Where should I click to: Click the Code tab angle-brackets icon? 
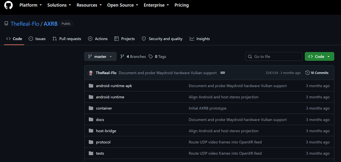(8, 39)
